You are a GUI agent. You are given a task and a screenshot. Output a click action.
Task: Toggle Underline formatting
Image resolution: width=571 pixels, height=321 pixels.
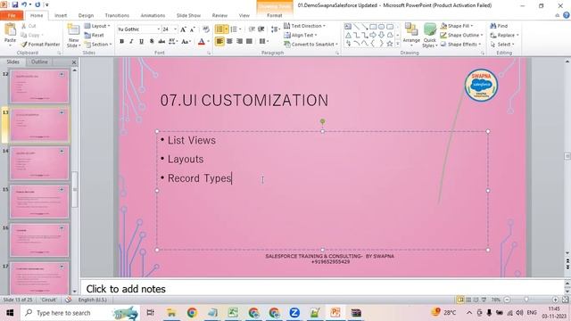pos(141,42)
